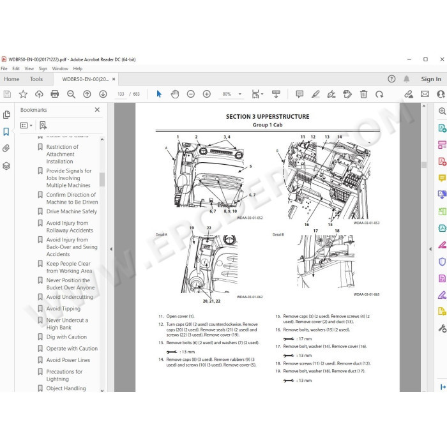The width and height of the screenshot is (447, 447).
Task: Find current bookmark button
Action: 43,125
